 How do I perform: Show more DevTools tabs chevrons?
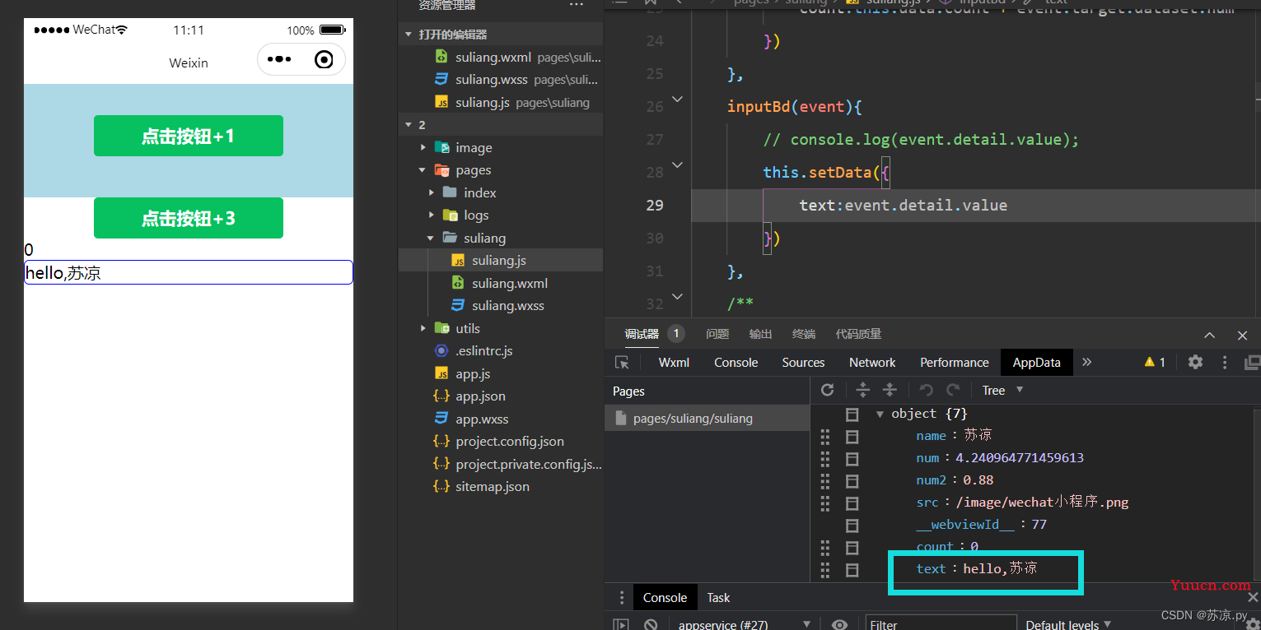coord(1087,362)
